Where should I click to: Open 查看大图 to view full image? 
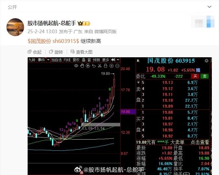(x=82, y=52)
